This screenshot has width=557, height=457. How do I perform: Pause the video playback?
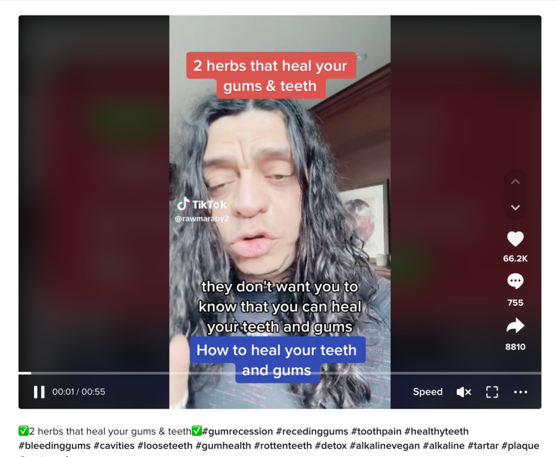coord(39,392)
